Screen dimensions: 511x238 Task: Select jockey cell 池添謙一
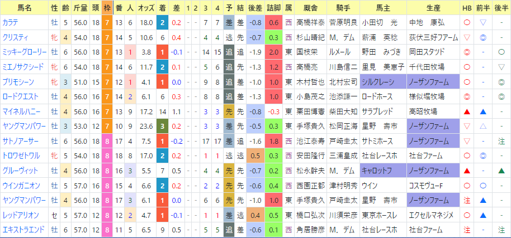[x=343, y=97]
